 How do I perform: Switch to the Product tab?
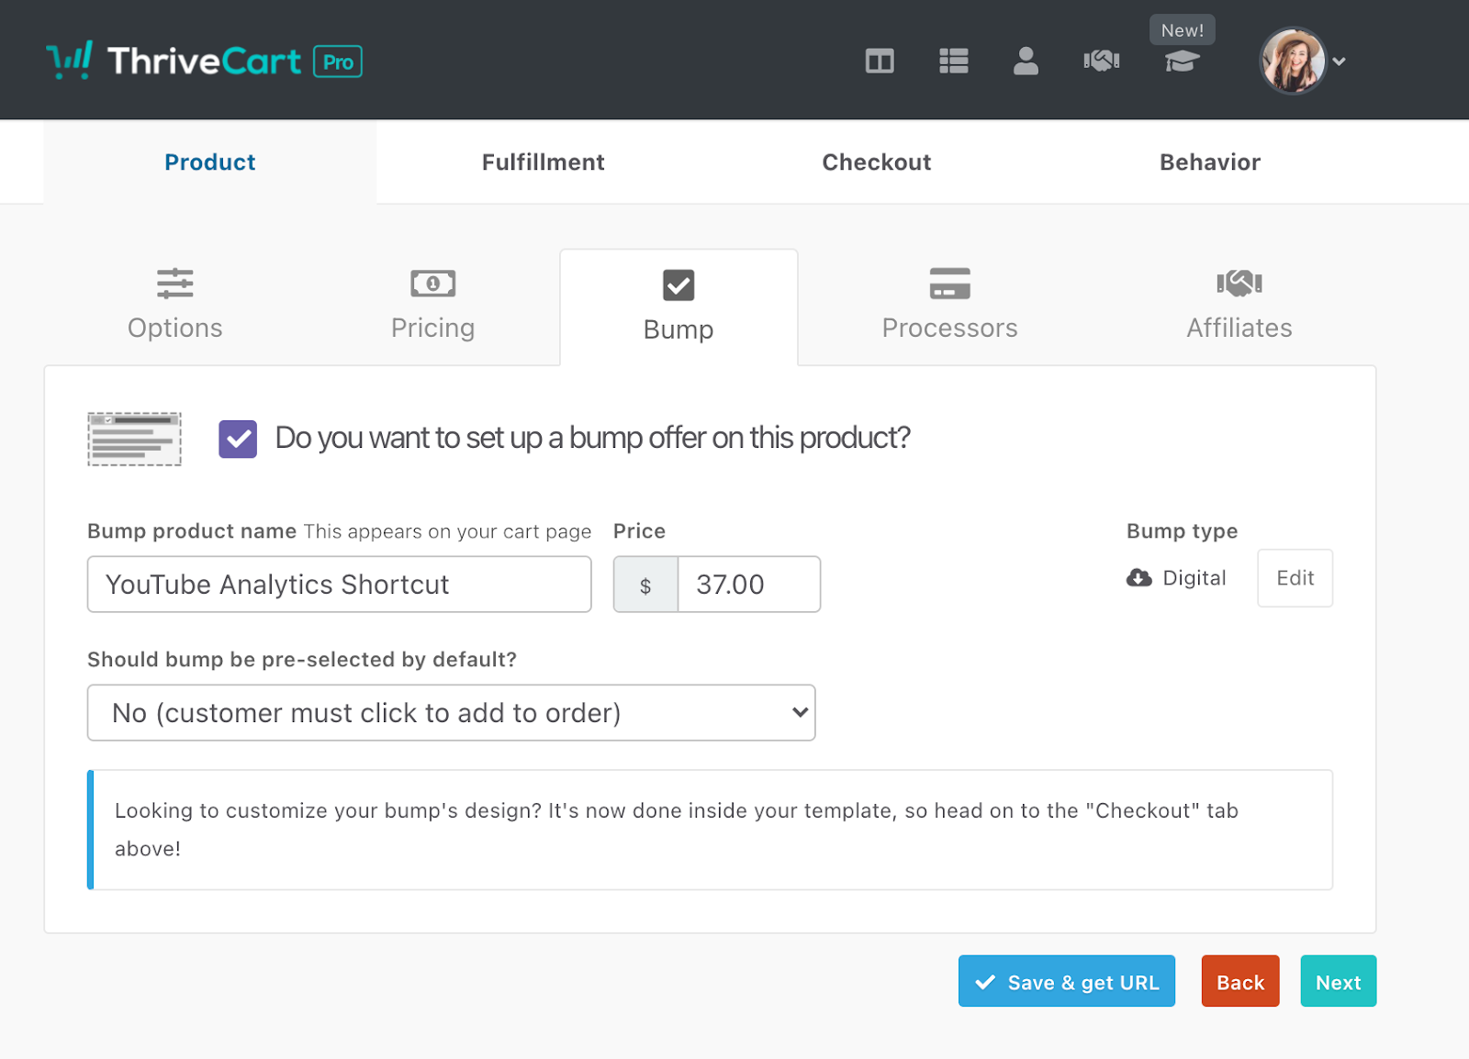tap(210, 162)
